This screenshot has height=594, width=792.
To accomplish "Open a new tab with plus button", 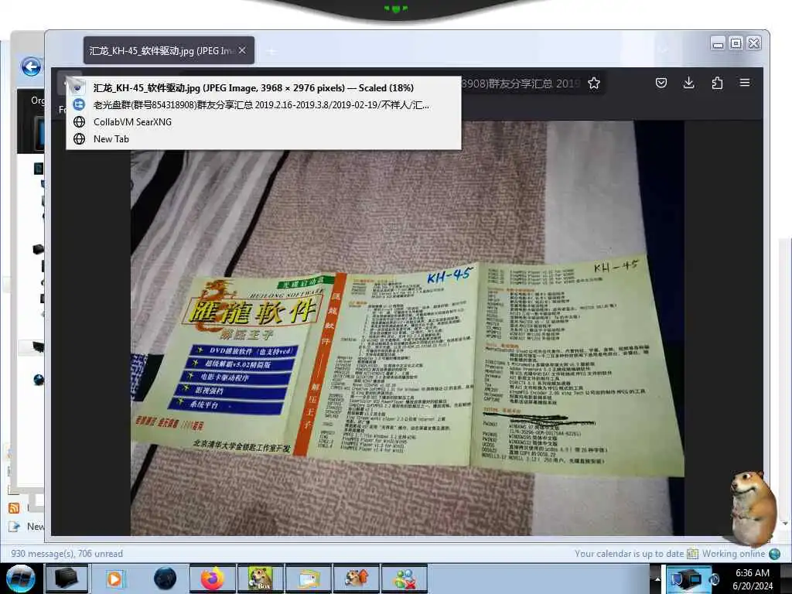I will (x=271, y=51).
